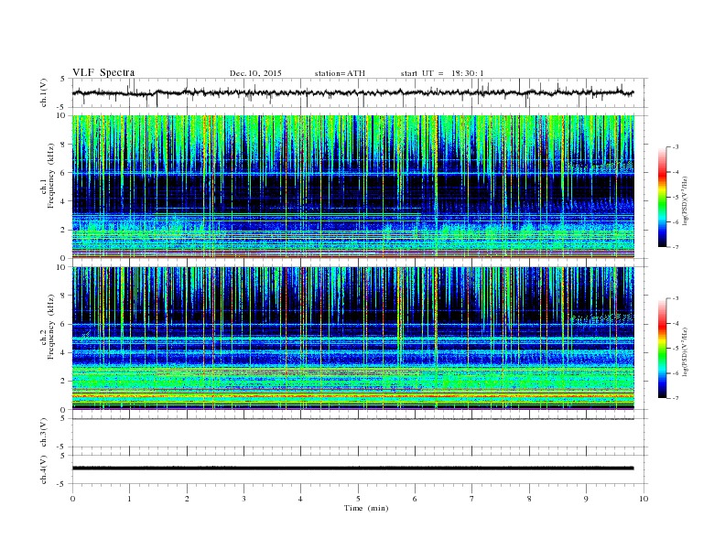Select the date text "Dec. 10, 2015"
Screen dimensions: 725x560
pyautogui.click(x=255, y=73)
